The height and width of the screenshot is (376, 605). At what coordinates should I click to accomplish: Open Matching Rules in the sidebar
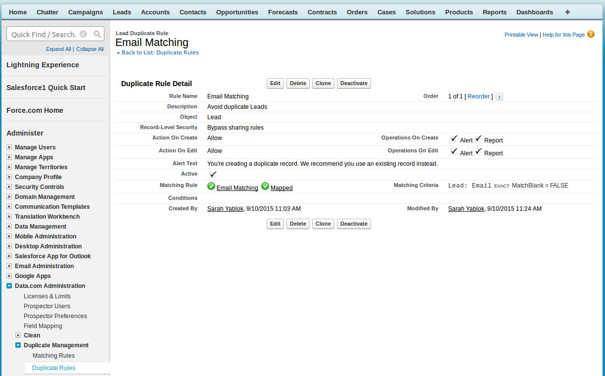[53, 356]
